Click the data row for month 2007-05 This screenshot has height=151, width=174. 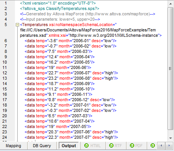[x=58, y=126]
